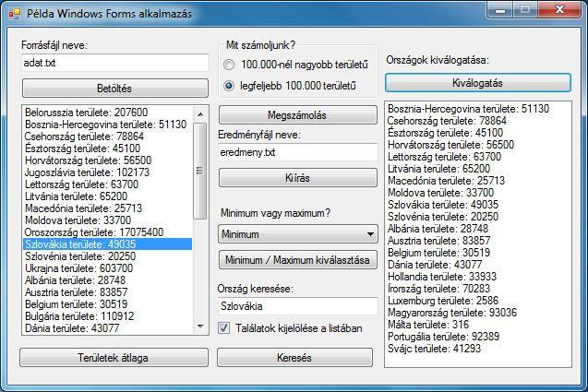Viewport: 588px width, 392px height.
Task: Open the Minimum/Maximum combo box
Action: [x=298, y=234]
